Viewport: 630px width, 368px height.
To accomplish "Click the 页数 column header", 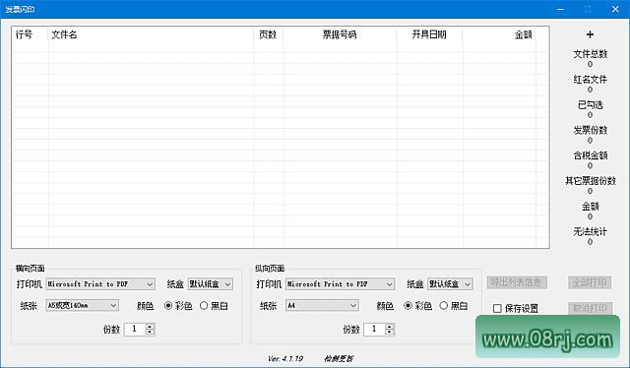I will 268,34.
